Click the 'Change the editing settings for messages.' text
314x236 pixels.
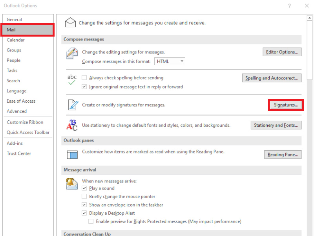click(x=123, y=52)
